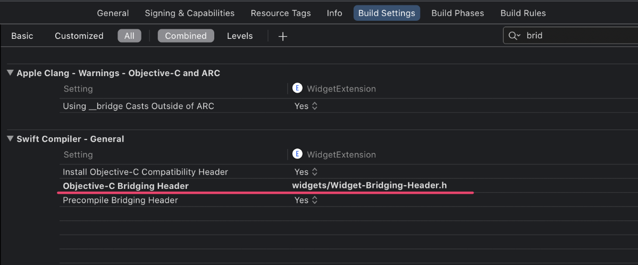Select the widgets/Widget-Bridging-Header.h value
Image resolution: width=638 pixels, height=265 pixels.
tap(370, 186)
